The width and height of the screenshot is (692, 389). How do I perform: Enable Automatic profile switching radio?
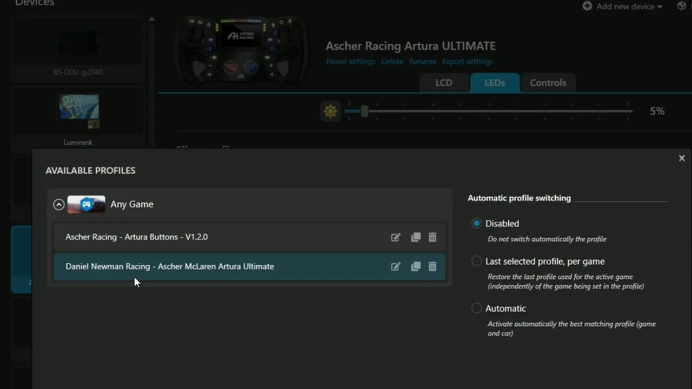(x=476, y=308)
